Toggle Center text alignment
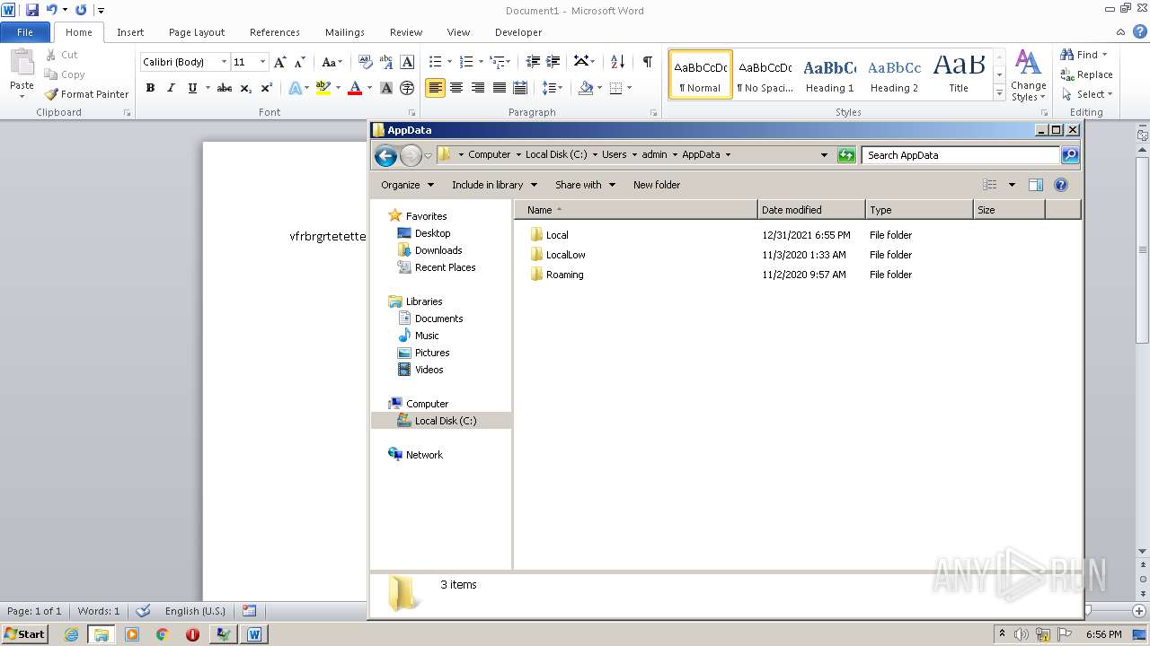The width and height of the screenshot is (1150, 646). click(x=456, y=88)
